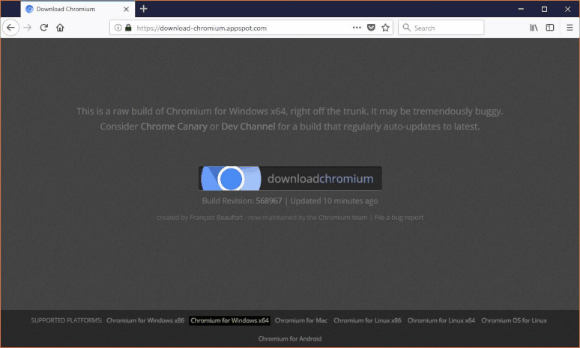The width and height of the screenshot is (580, 348).
Task: Click File a bug report link
Action: click(399, 218)
